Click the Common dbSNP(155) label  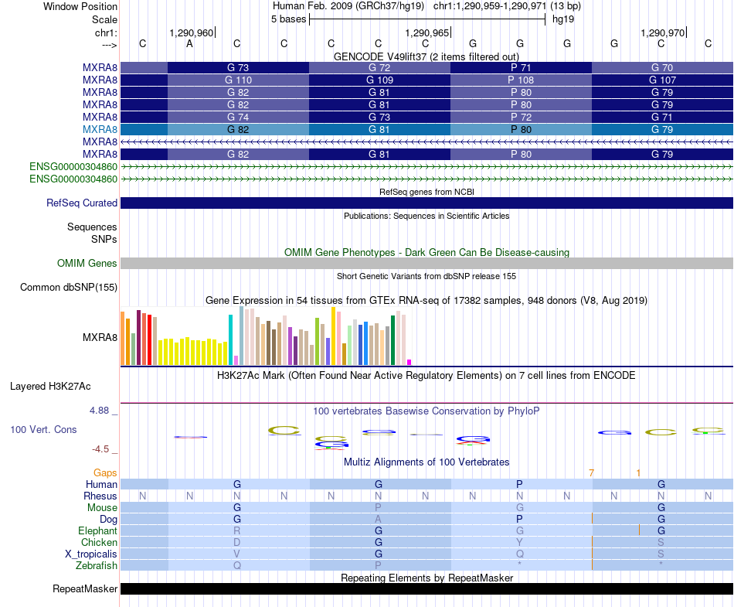coord(69,287)
